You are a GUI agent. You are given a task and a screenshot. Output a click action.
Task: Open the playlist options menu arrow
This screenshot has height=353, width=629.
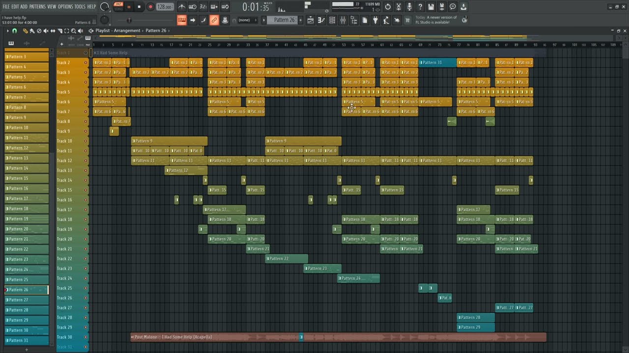pos(8,30)
